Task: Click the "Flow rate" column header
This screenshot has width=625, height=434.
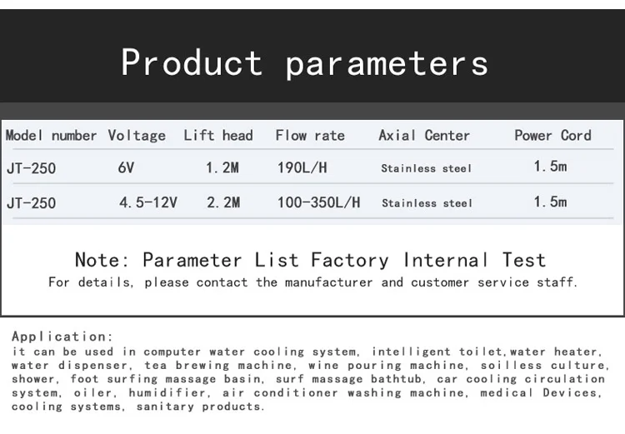Action: point(310,136)
